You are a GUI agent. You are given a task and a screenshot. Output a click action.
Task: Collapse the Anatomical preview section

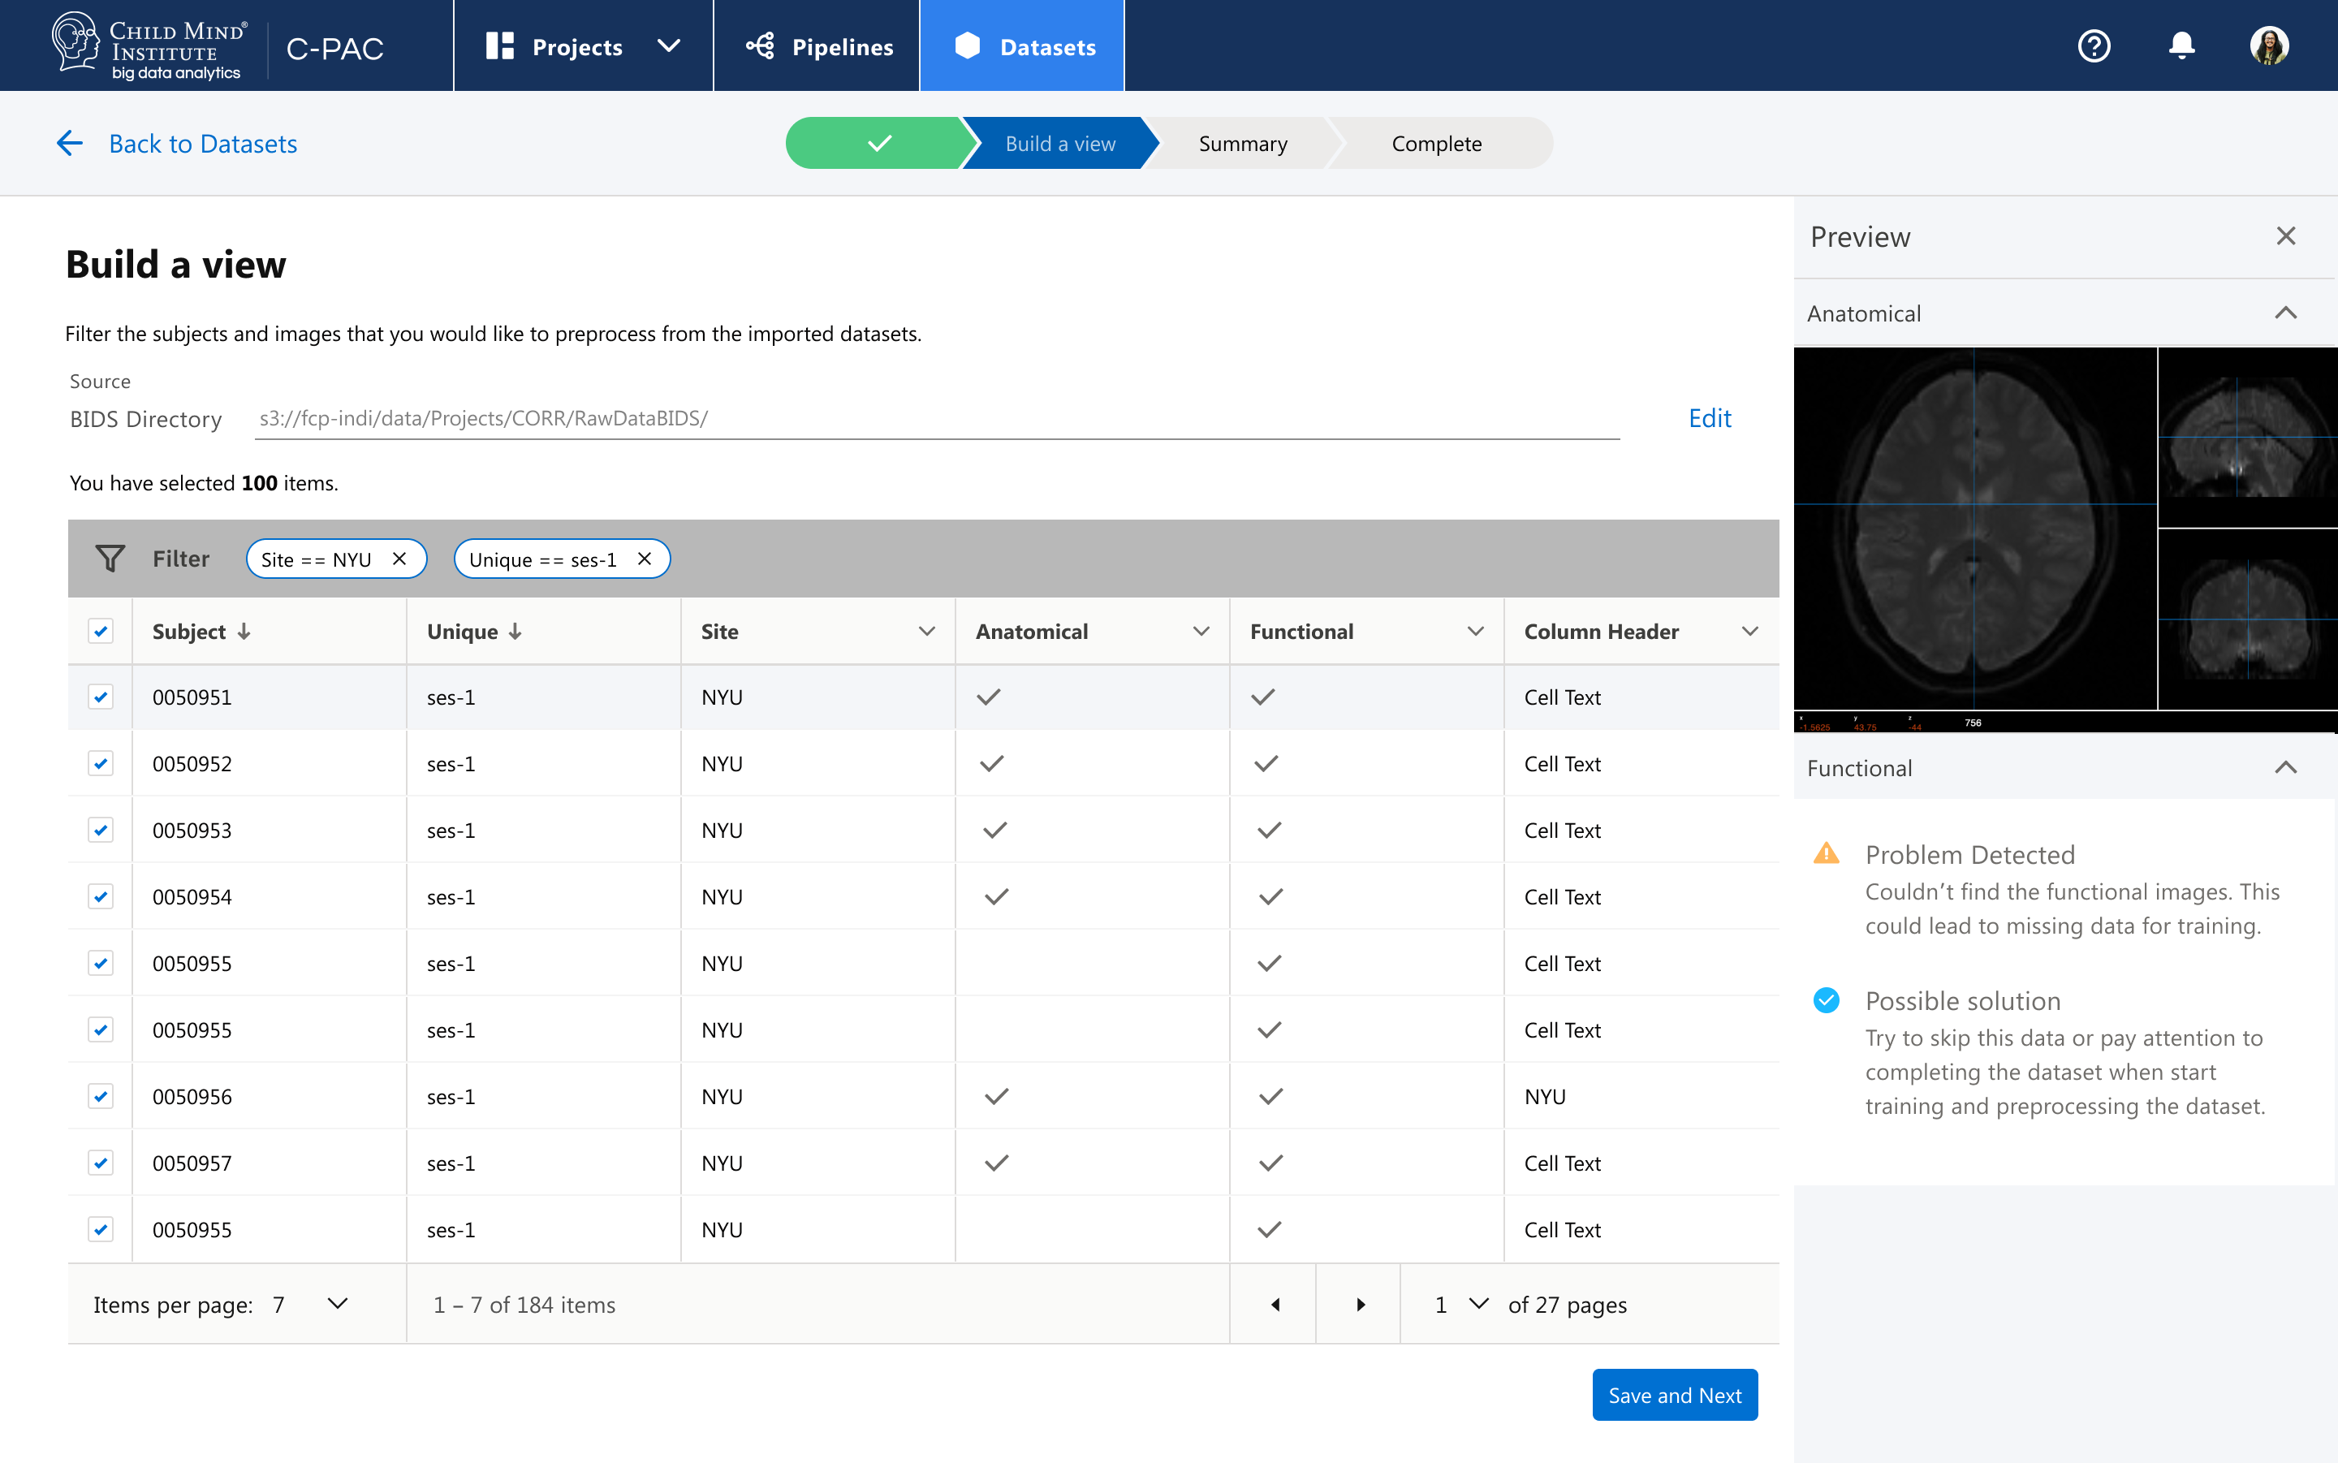tap(2286, 313)
